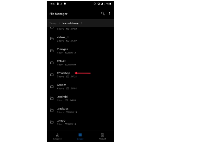Switch to the Categories tab
Image resolution: width=218 pixels, height=144 pixels.
click(58, 137)
